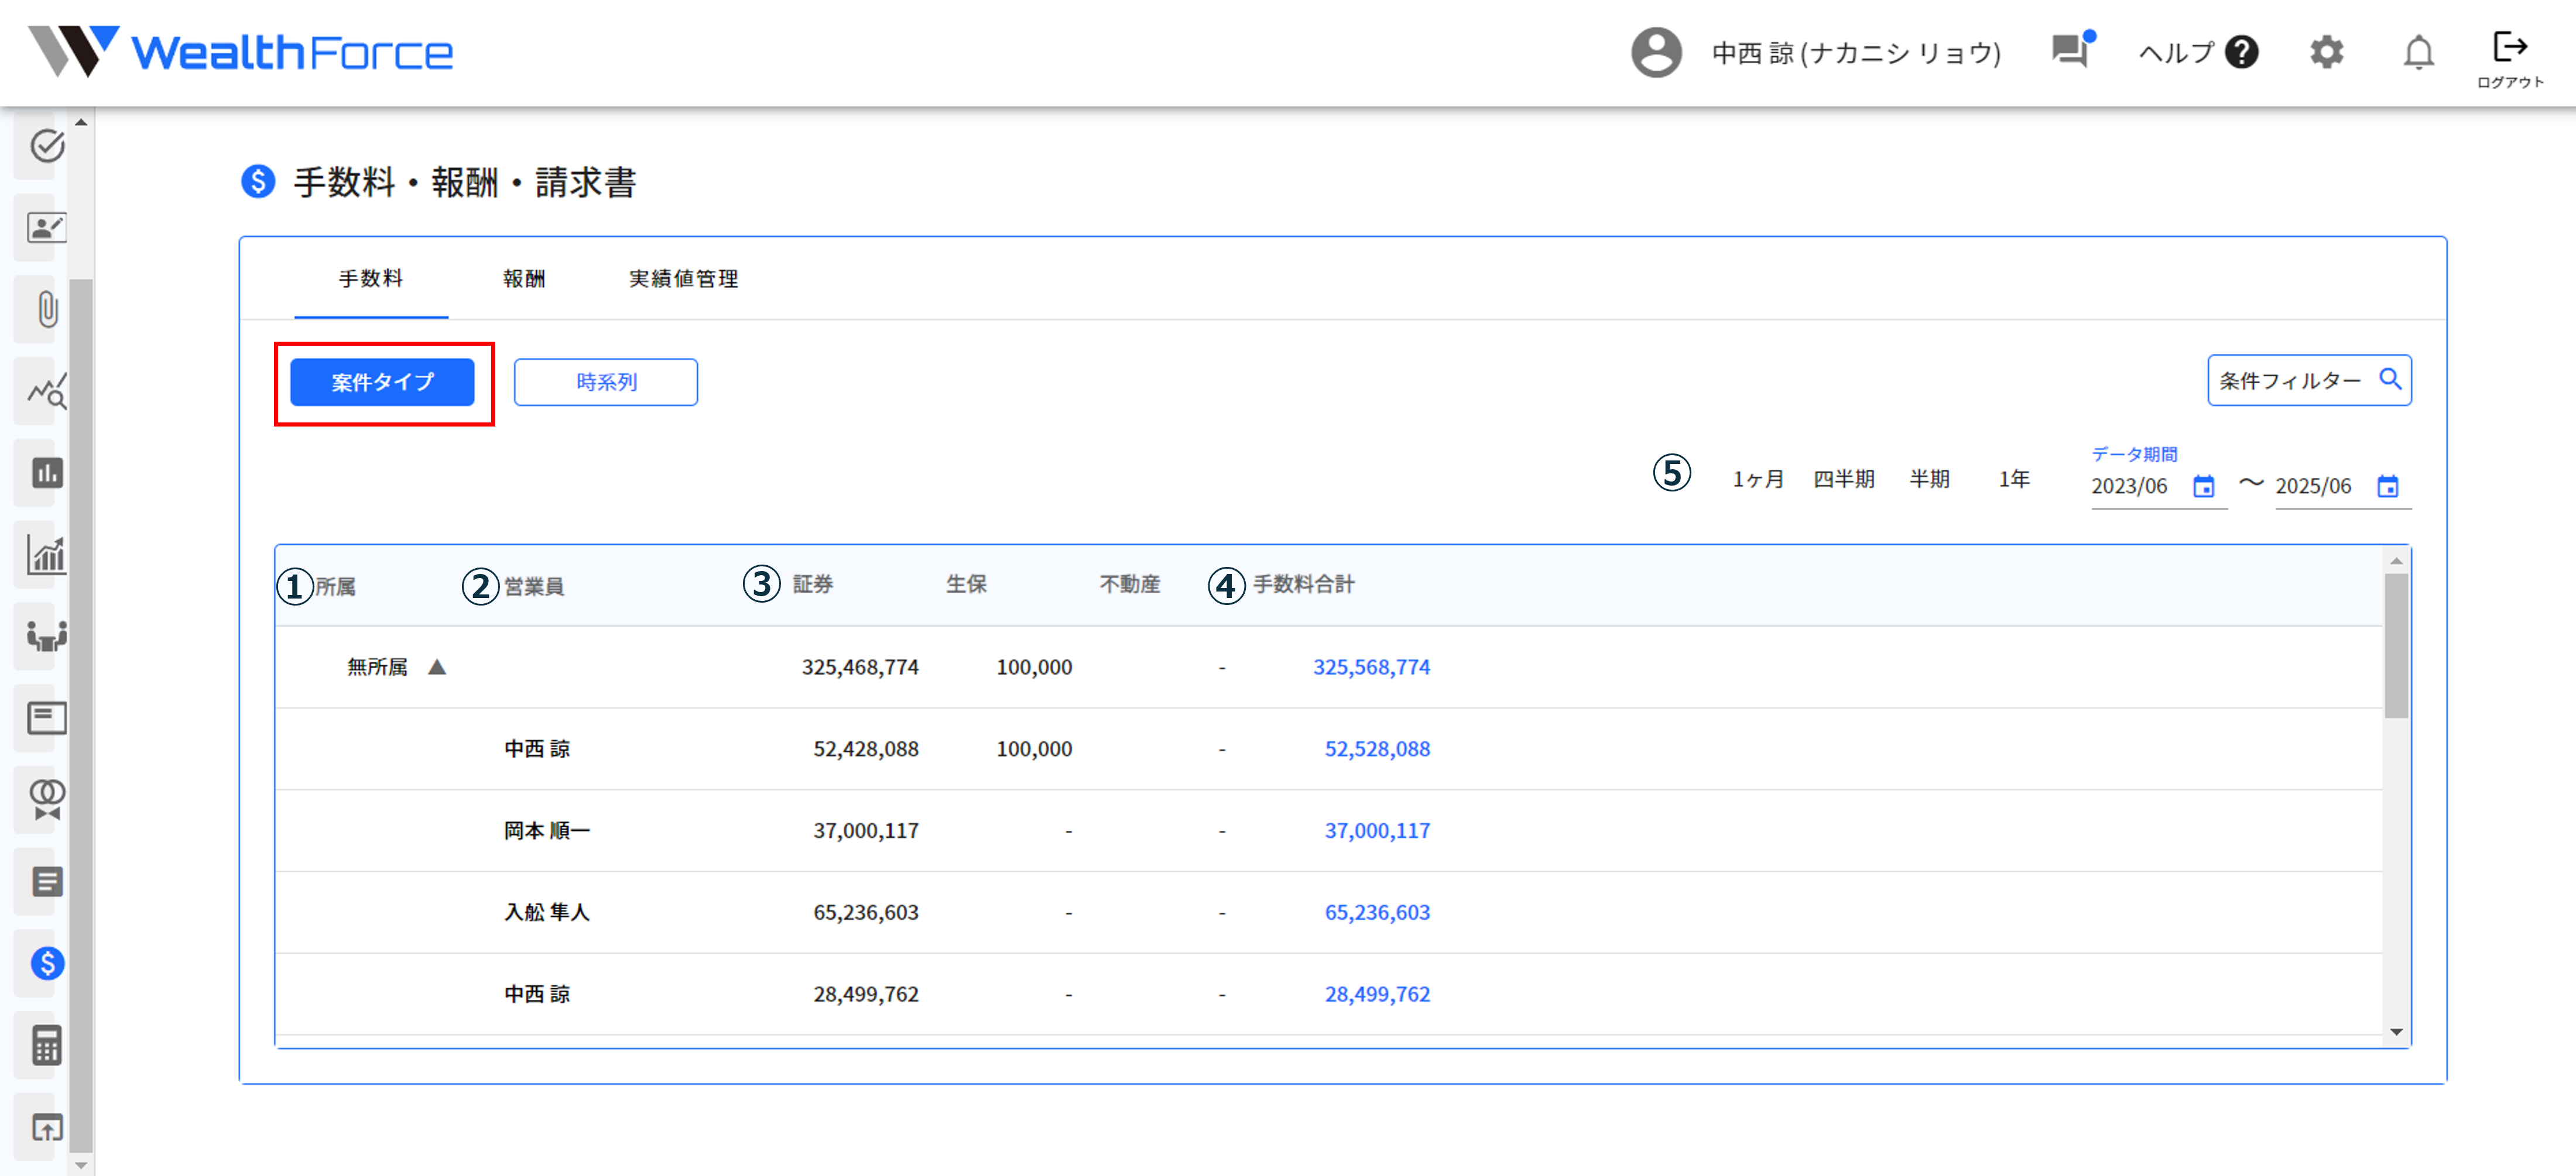
Task: Open total link 52,528,088
Action: click(x=1377, y=749)
